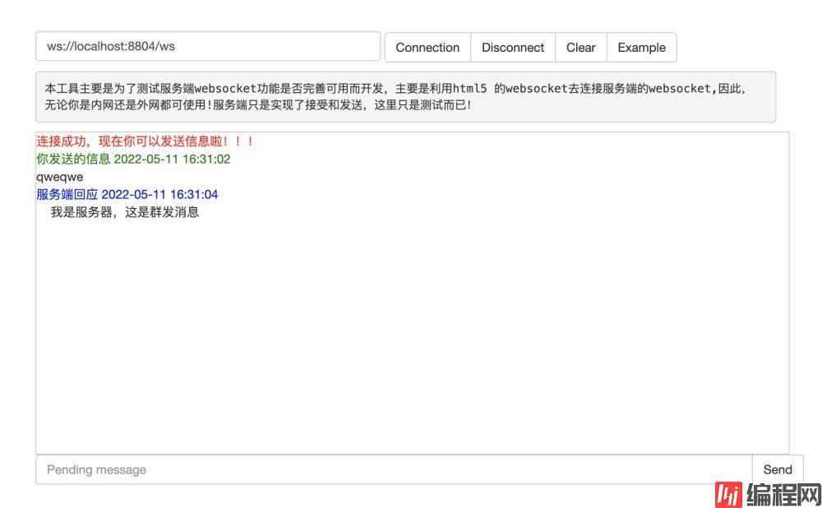Clear the message log with Clear button
This screenshot has width=822, height=508.
tap(580, 48)
